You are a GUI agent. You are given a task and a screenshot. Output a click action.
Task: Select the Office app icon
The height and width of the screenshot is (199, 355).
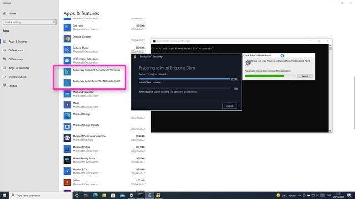click(67, 182)
